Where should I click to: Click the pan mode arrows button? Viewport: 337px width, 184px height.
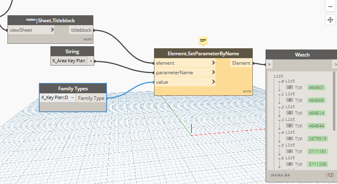[330, 20]
